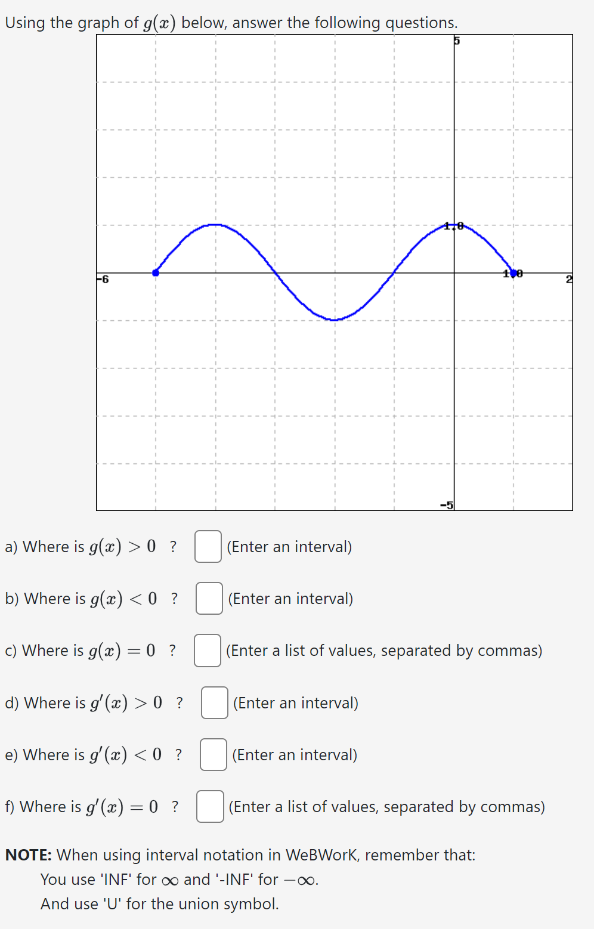
Task: Click the answer box for part c
Action: [208, 651]
